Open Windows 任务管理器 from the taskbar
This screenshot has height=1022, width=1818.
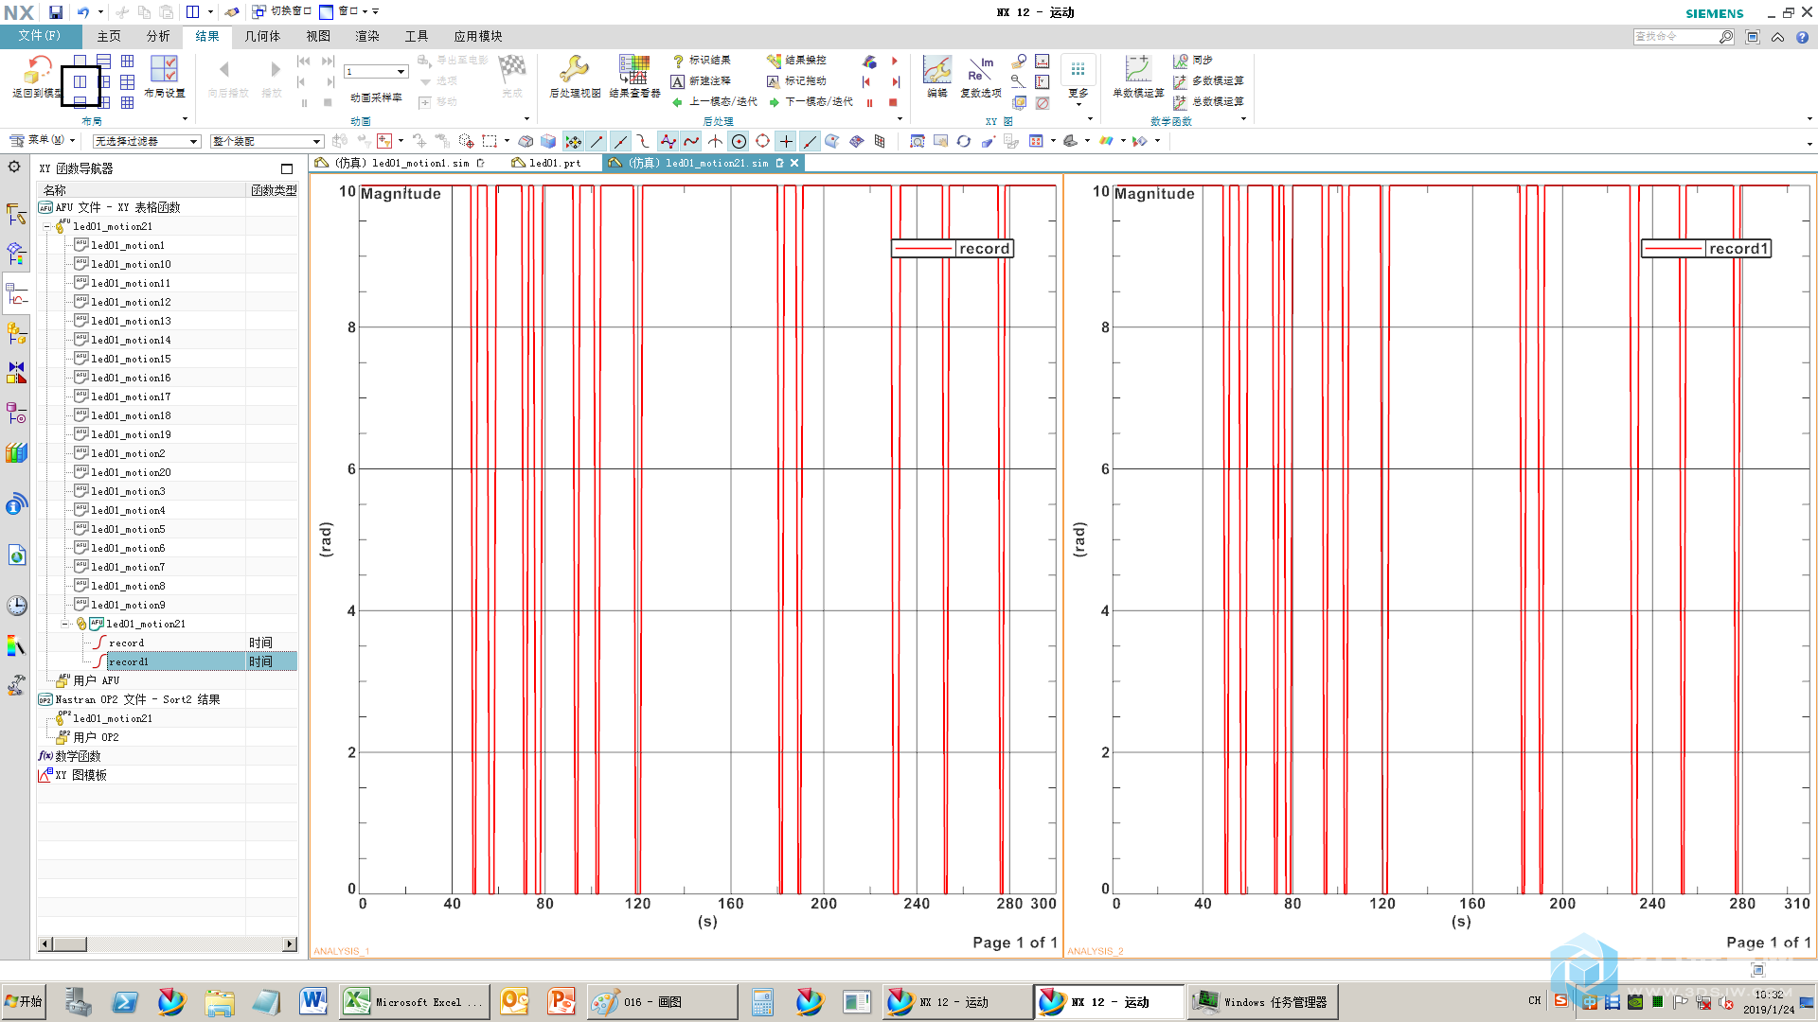[x=1264, y=1002]
